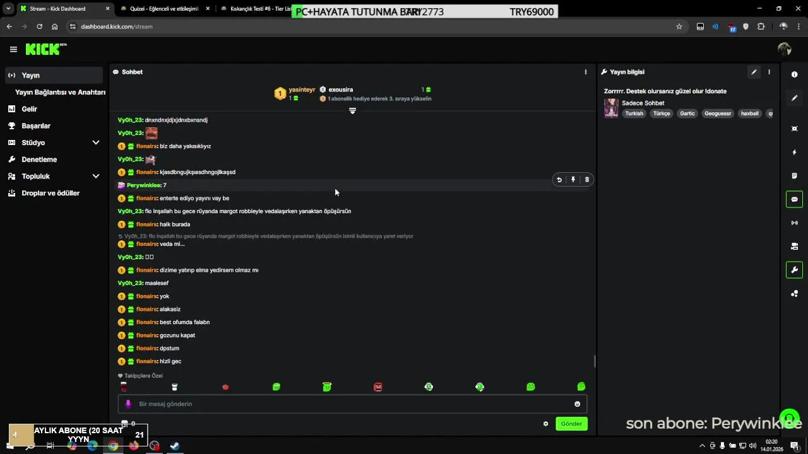The height and width of the screenshot is (454, 808).
Task: Reload the page
Action: click(39, 26)
